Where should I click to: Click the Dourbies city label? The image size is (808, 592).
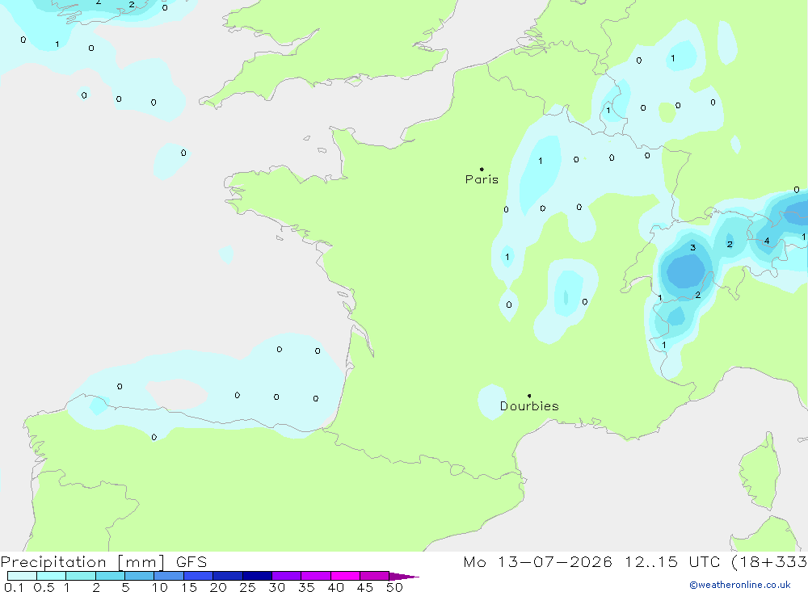click(529, 406)
